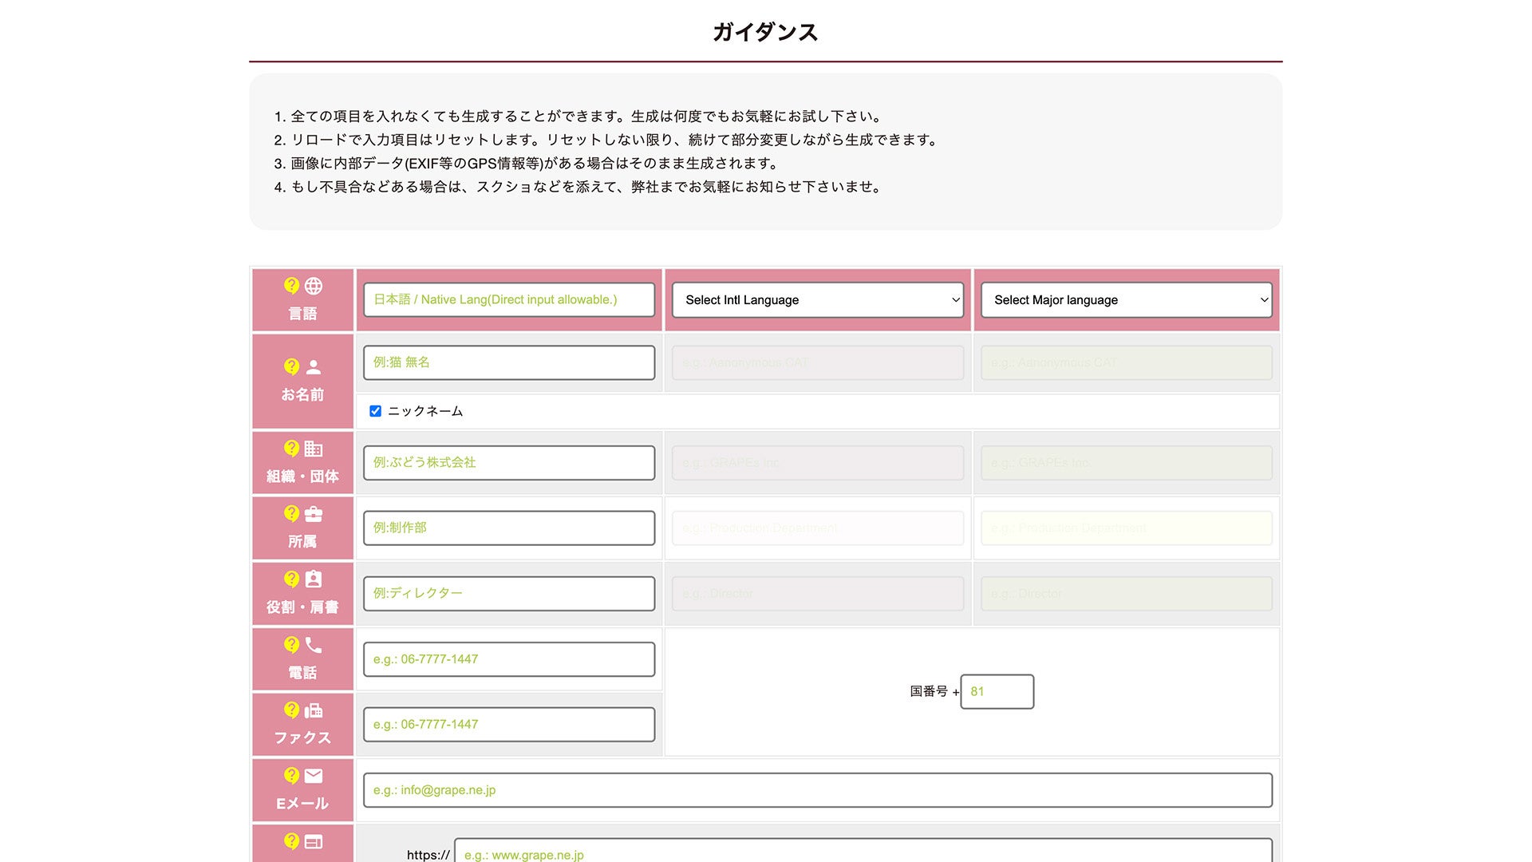Click the www.grape.ne.jp URL field
Image resolution: width=1532 pixels, height=862 pixels.
[x=862, y=852]
